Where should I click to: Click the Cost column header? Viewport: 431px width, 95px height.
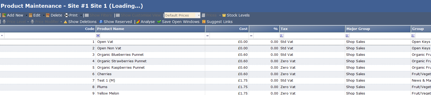click(227, 29)
